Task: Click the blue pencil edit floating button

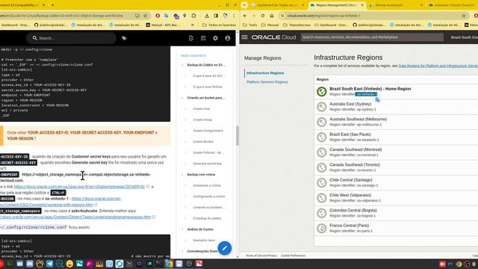Action: [x=225, y=248]
